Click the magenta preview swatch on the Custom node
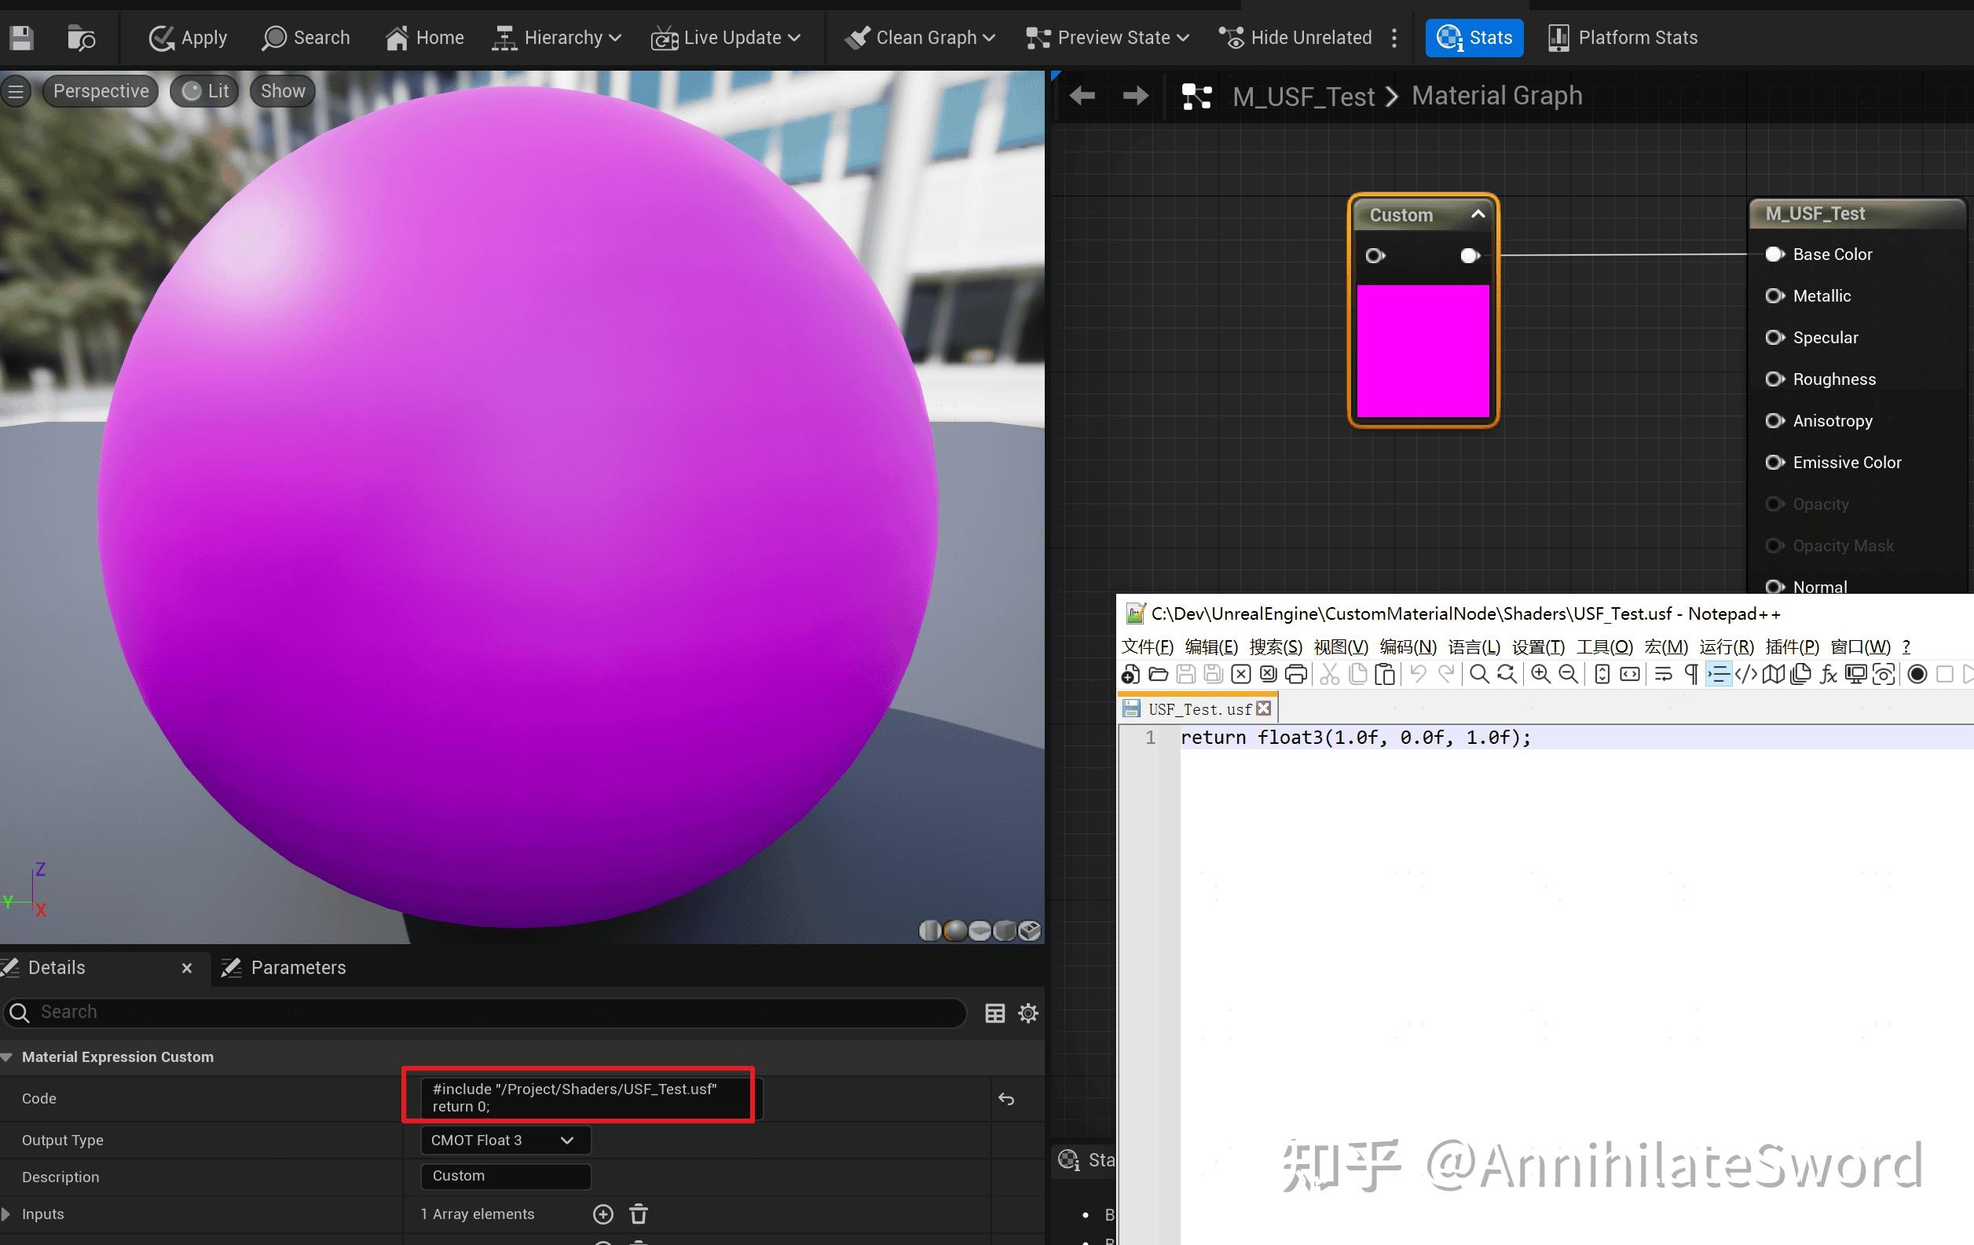This screenshot has height=1245, width=1974. (1423, 353)
